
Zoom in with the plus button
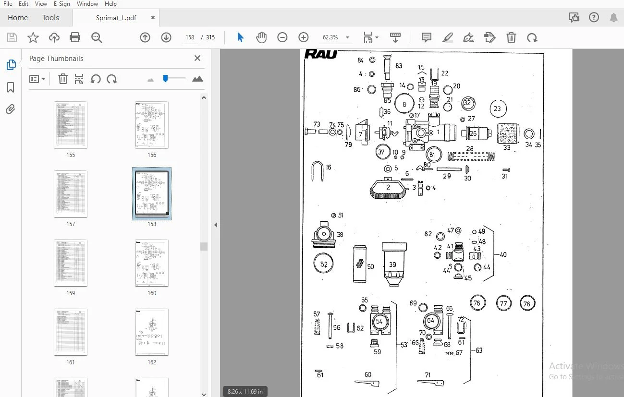(x=304, y=37)
